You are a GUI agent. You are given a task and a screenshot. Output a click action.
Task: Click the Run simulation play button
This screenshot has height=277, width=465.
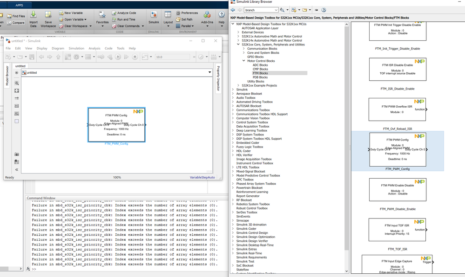(118, 57)
